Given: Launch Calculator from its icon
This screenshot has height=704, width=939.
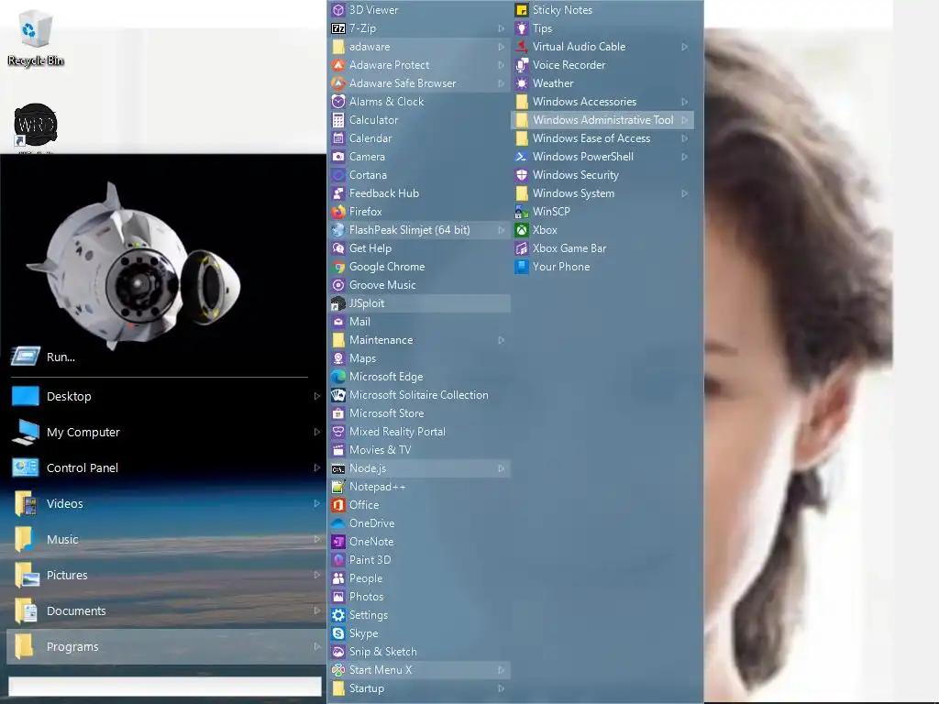Looking at the screenshot, I should pos(338,120).
